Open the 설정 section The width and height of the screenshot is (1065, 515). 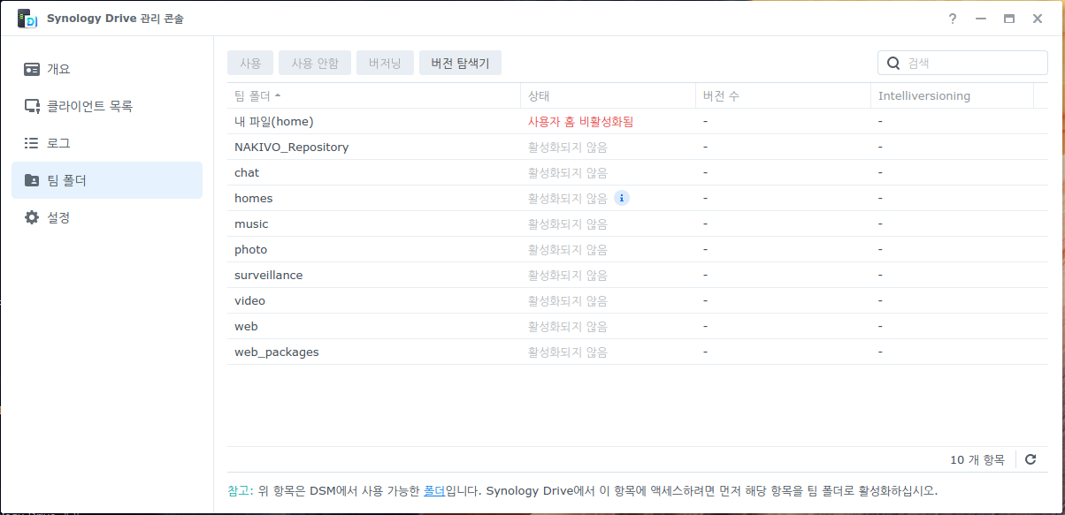(x=107, y=217)
